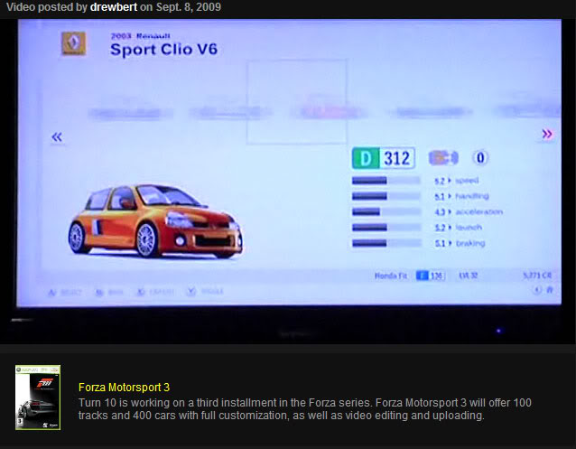Image resolution: width=576 pixels, height=449 pixels.
Task: Click the Sport Clio V6 title
Action: click(x=163, y=49)
